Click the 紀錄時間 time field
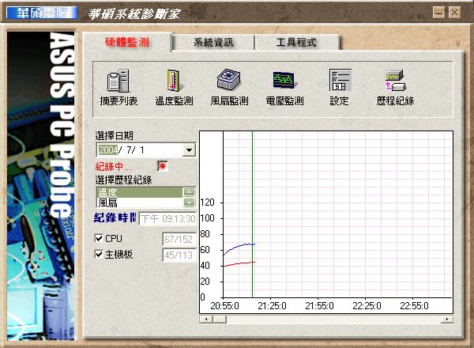 pyautogui.click(x=167, y=218)
